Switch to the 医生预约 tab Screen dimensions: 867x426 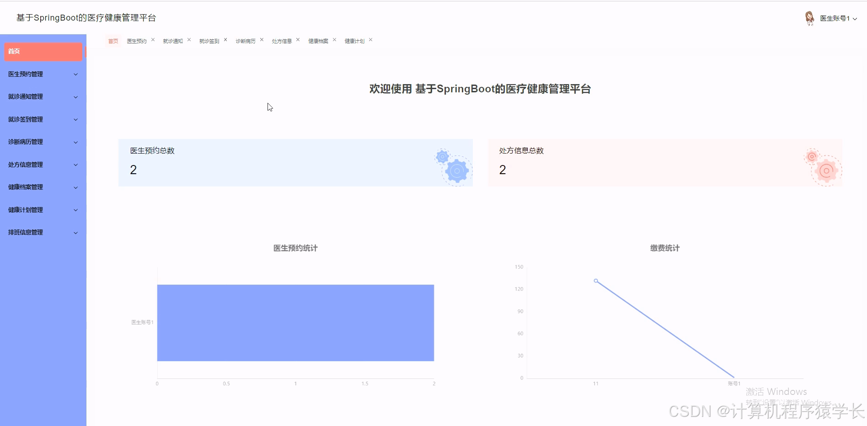pos(136,41)
